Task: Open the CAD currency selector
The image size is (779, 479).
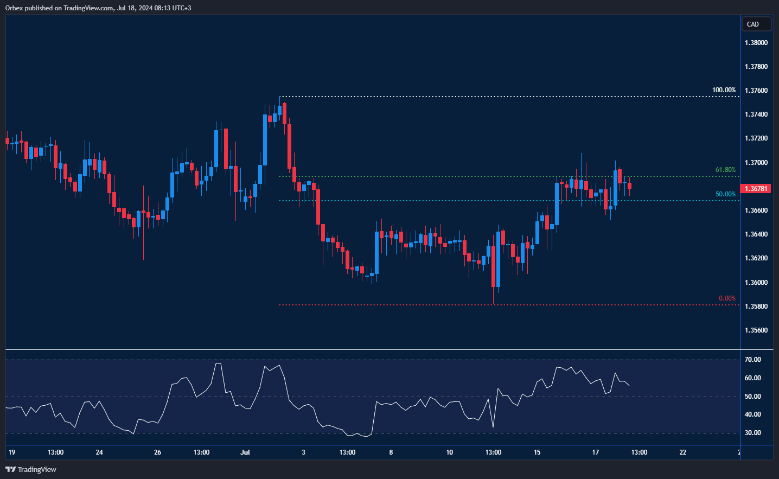Action: (756, 24)
